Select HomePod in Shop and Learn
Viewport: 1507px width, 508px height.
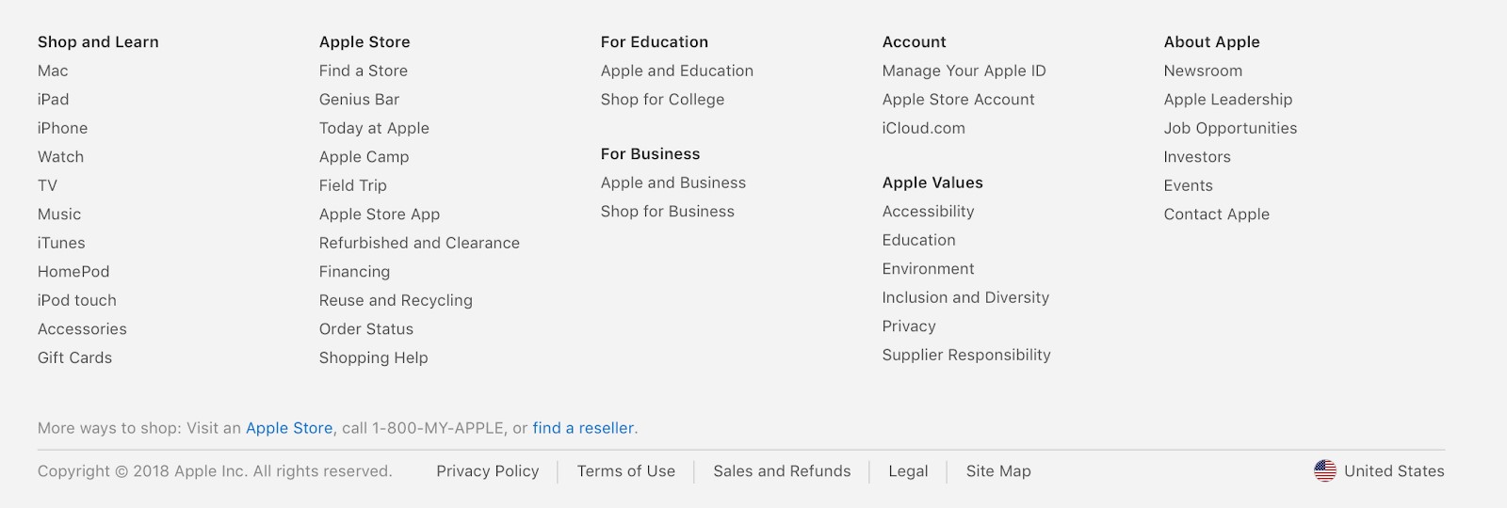[x=73, y=272]
